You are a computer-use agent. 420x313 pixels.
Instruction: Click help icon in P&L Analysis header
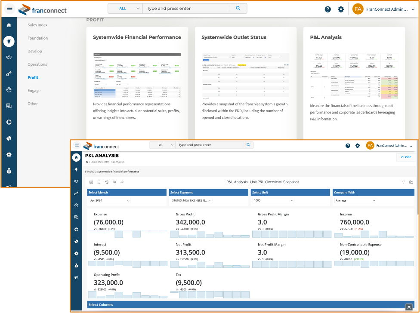tap(348, 146)
